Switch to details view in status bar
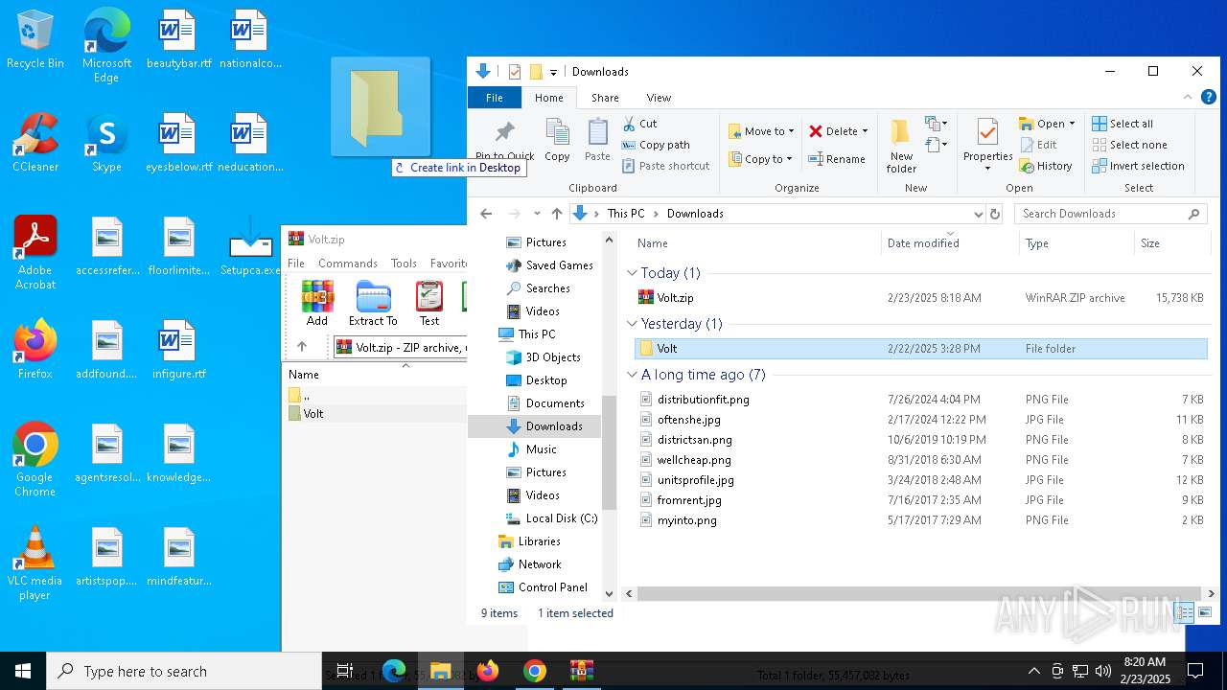Viewport: 1227px width, 690px height. pos(1185,612)
